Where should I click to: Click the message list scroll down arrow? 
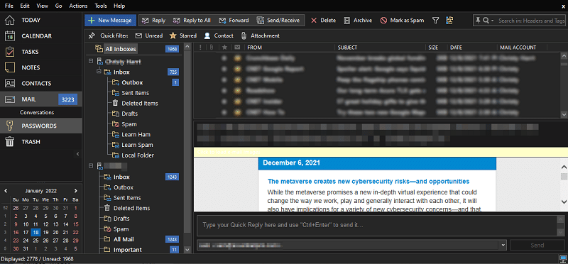click(x=564, y=114)
